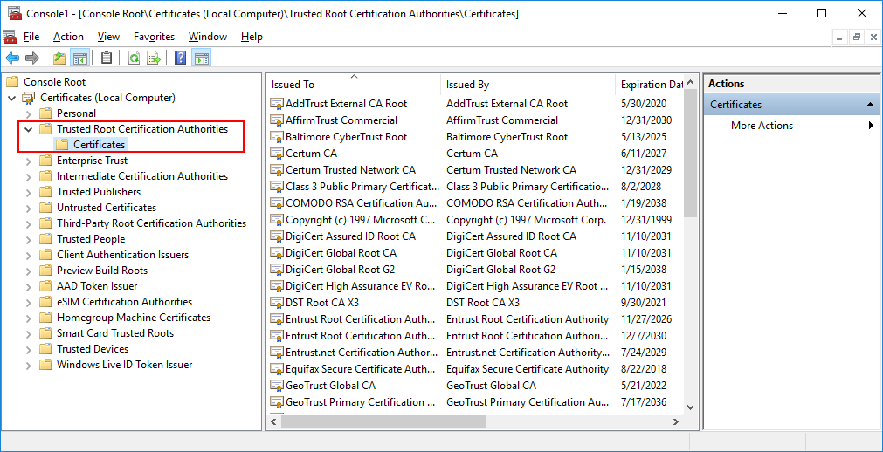The image size is (883, 452).
Task: Click the Export List toolbar icon
Action: (x=154, y=58)
